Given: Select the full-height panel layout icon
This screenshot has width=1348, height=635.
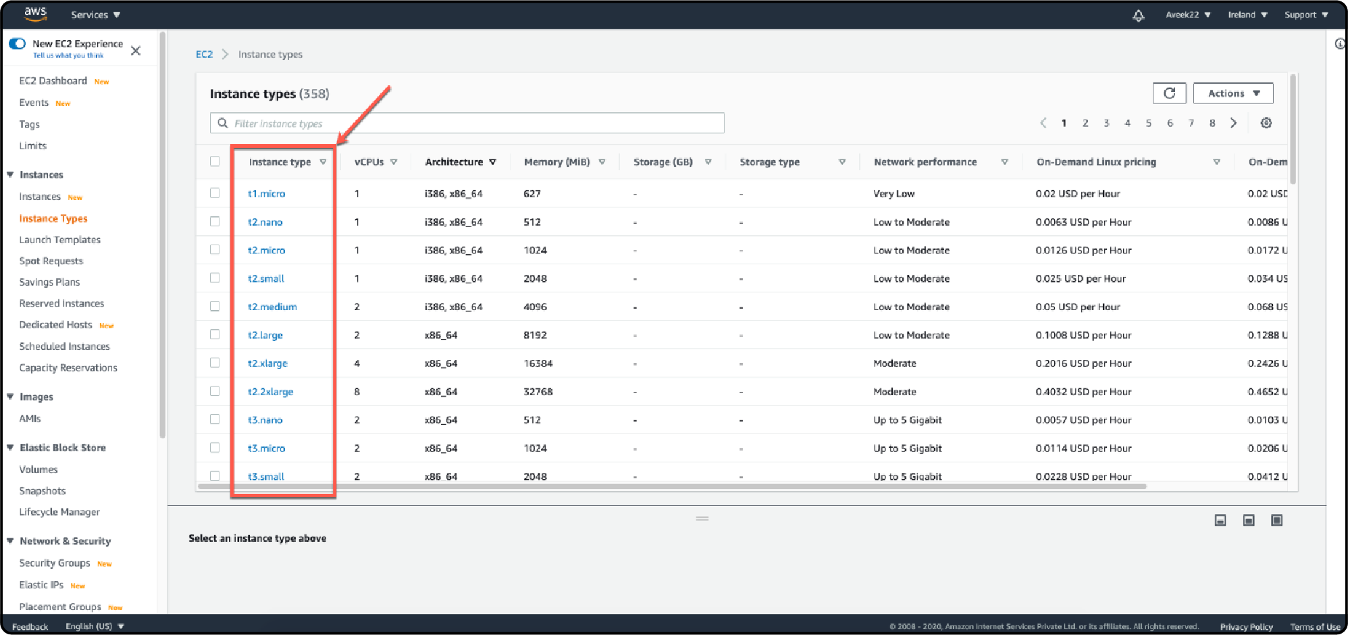Looking at the screenshot, I should (x=1276, y=520).
